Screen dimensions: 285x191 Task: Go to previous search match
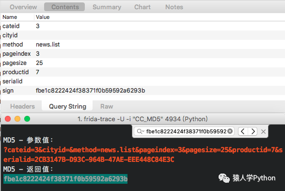243,131
